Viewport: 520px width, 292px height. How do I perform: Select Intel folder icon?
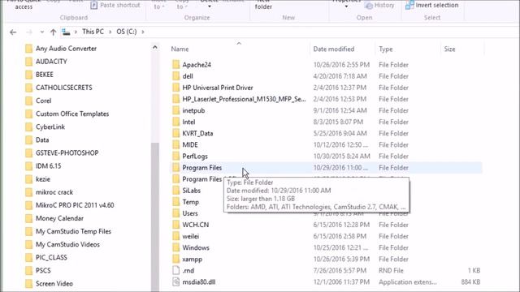click(x=176, y=122)
